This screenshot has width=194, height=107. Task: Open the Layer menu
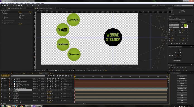pyautogui.click(x=17, y=3)
